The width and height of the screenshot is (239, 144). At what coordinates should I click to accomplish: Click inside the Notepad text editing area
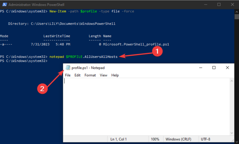point(146,107)
